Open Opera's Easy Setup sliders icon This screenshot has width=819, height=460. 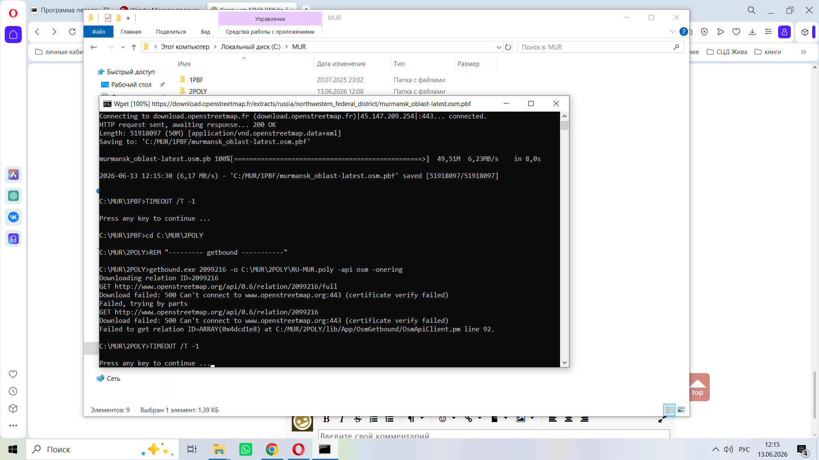click(x=768, y=32)
